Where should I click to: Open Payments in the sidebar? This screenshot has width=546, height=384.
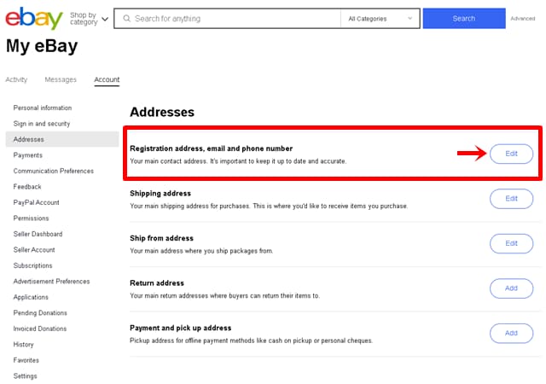pos(28,155)
